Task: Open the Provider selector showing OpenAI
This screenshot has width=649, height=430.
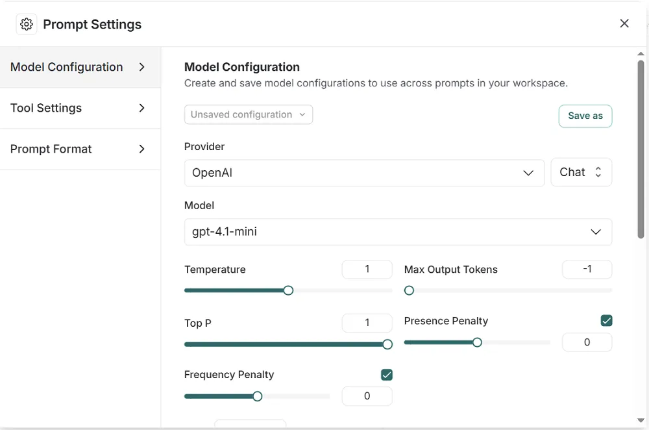Action: (364, 172)
